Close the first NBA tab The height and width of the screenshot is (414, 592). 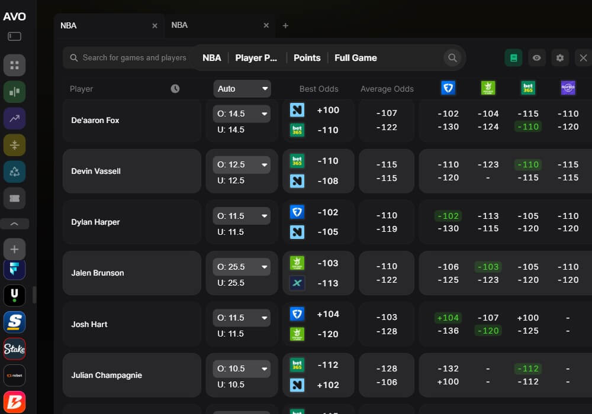(x=155, y=25)
